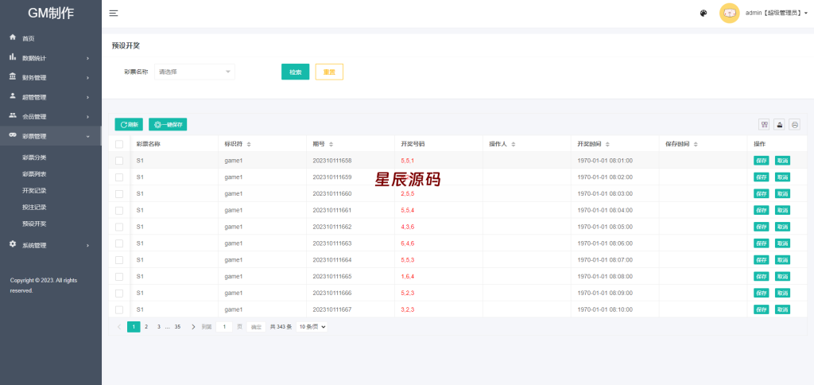Click the 确定 page jump confirm button

(256, 327)
